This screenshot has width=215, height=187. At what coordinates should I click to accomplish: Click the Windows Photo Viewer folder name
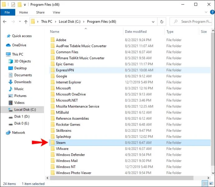74,173
